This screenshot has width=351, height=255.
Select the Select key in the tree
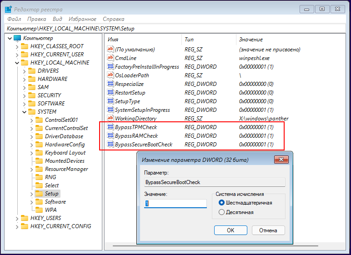pos(52,185)
